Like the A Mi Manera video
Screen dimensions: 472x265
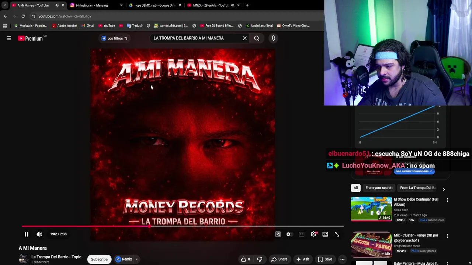tap(245, 259)
